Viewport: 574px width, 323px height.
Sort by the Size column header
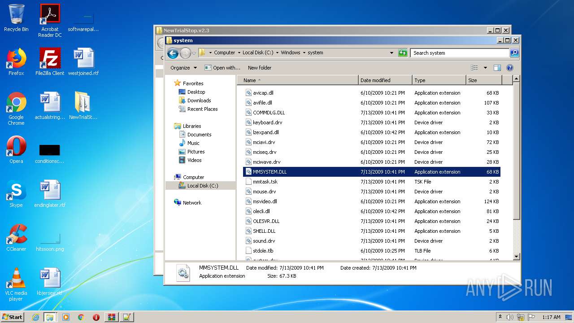484,80
